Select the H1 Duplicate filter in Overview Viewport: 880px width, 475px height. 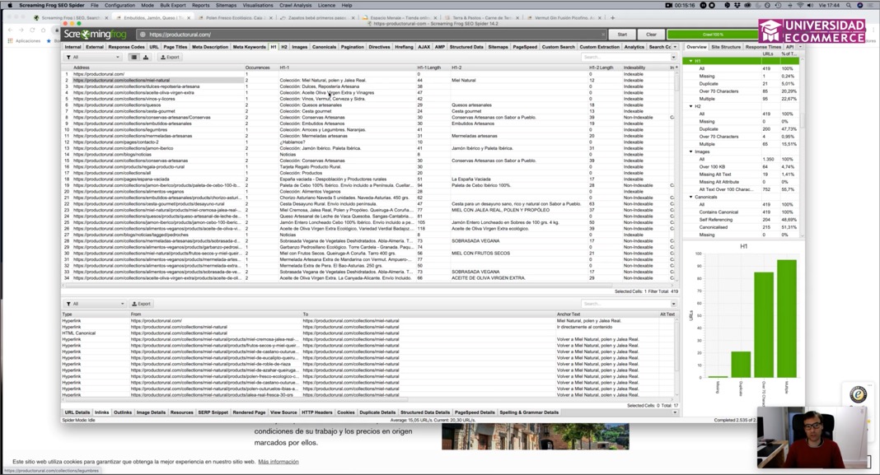[709, 84]
